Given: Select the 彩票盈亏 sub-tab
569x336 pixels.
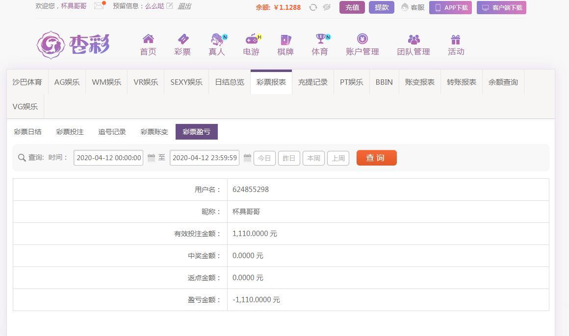Looking at the screenshot, I should (x=197, y=132).
